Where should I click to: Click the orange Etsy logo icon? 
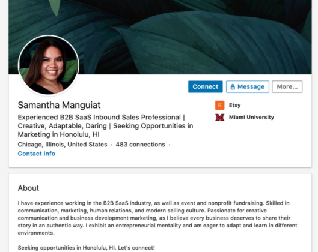[219, 105]
